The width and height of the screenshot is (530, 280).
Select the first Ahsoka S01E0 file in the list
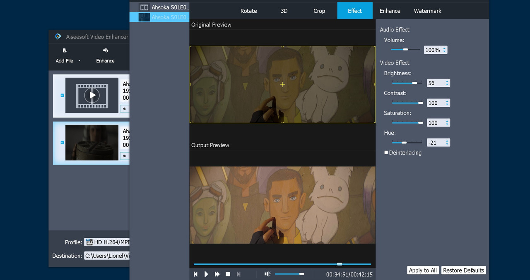(x=159, y=7)
